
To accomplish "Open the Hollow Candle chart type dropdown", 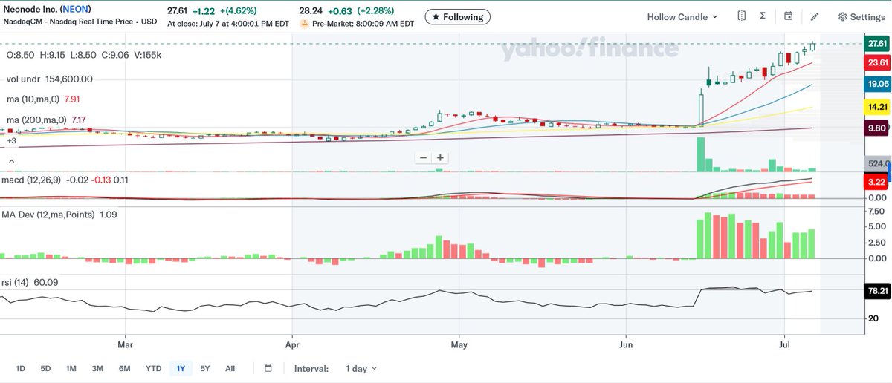I will point(682,16).
